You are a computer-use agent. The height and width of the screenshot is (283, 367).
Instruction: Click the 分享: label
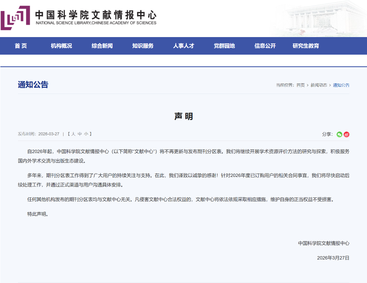click(x=327, y=134)
